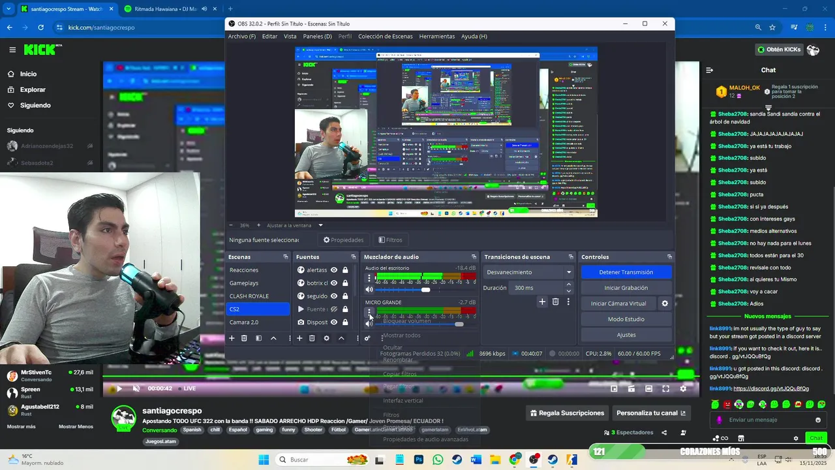
Task: Mute Audio del escritorio in the mixer
Action: coord(369,289)
